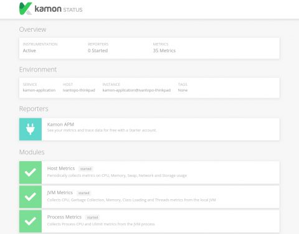
Task: Click the '35 Metrics' value
Action: click(164, 50)
